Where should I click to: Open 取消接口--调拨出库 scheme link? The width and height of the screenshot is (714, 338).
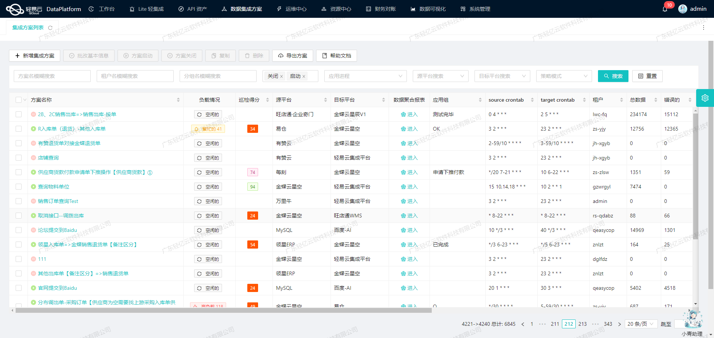pos(61,216)
